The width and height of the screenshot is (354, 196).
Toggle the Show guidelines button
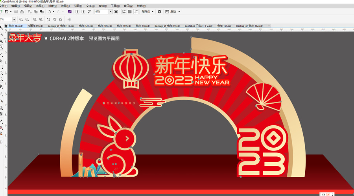[x=136, y=11]
